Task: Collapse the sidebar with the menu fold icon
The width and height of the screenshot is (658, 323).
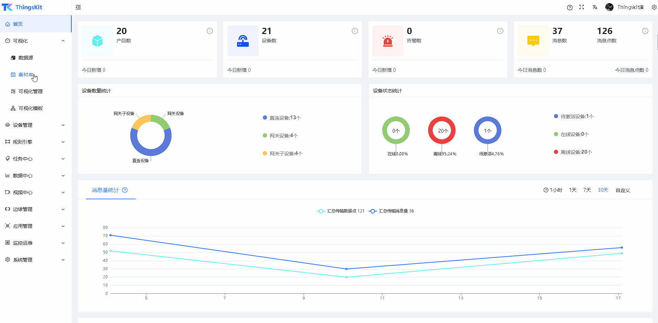Action: tap(78, 7)
